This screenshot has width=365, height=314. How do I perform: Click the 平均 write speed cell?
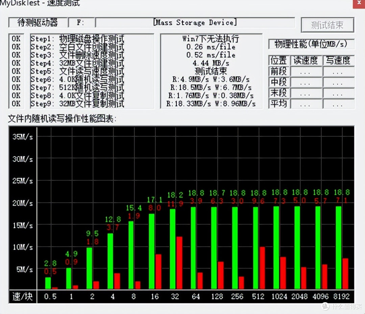click(x=338, y=104)
